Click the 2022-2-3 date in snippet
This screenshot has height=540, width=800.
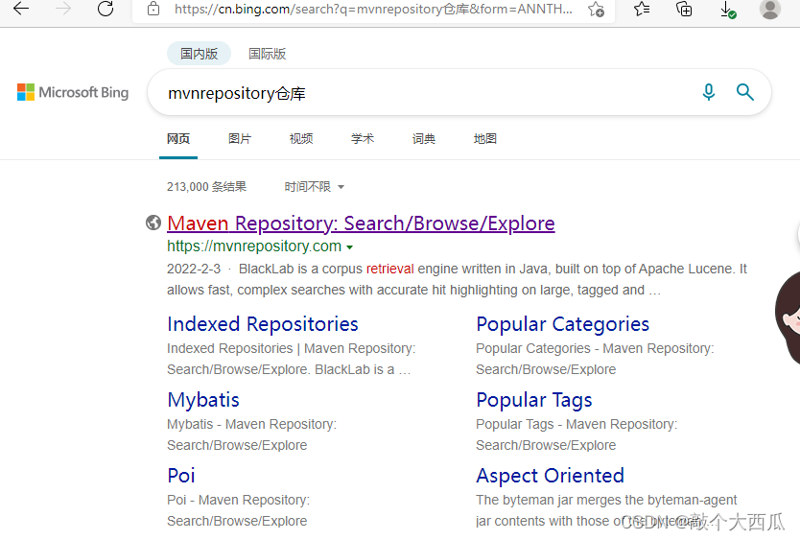tap(194, 269)
